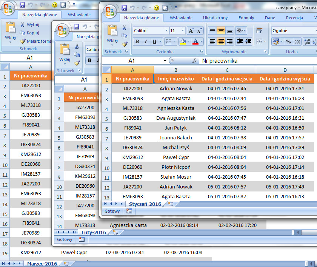Click the Office button in czas-pracy window
The image size is (317, 267).
click(x=110, y=11)
